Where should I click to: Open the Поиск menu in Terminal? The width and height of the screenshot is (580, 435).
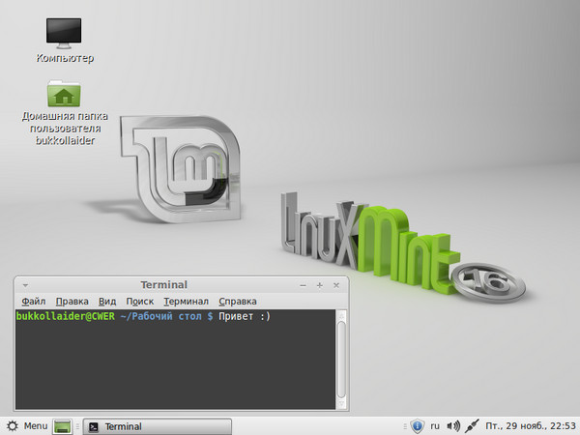(x=139, y=302)
